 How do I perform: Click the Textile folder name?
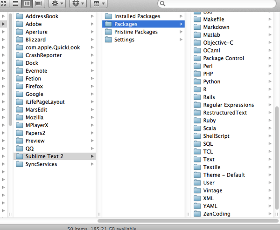(212, 167)
